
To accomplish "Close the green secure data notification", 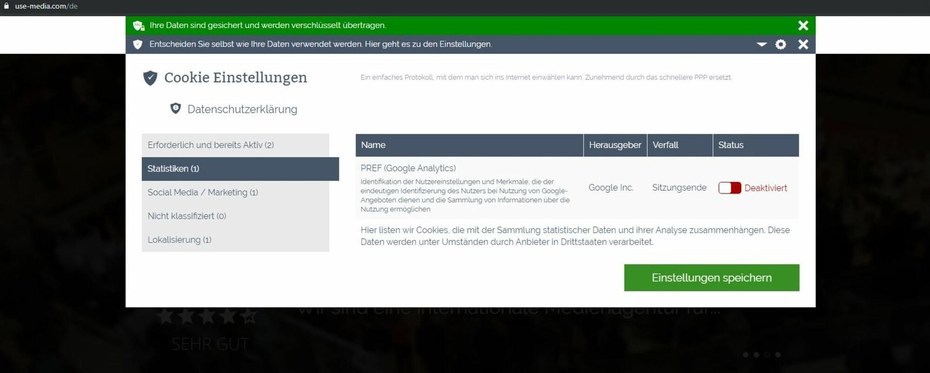I will click(803, 26).
